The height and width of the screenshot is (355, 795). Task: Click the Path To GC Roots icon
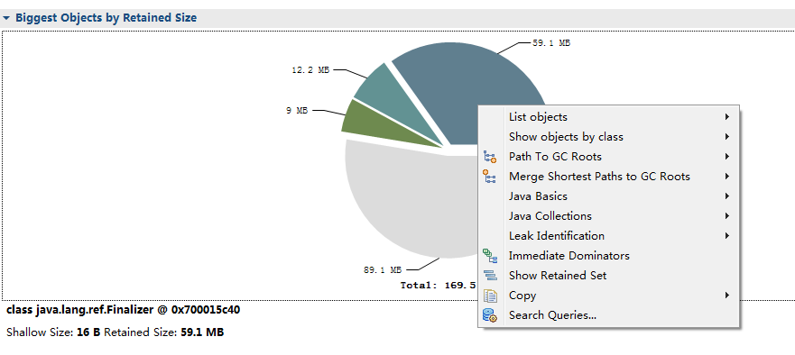pos(490,157)
